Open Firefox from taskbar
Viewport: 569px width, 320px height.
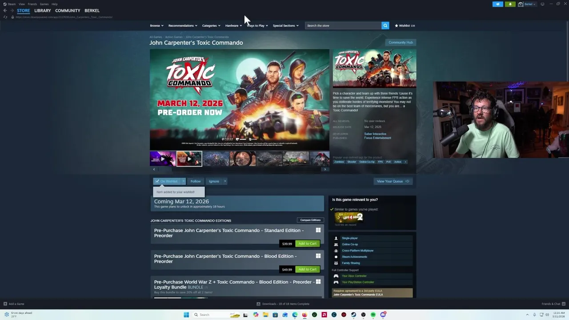[x=305, y=315]
